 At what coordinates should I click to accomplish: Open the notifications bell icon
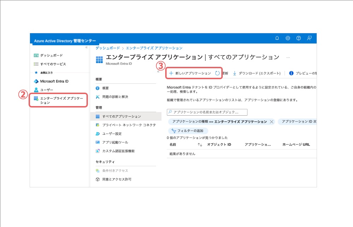click(277, 38)
